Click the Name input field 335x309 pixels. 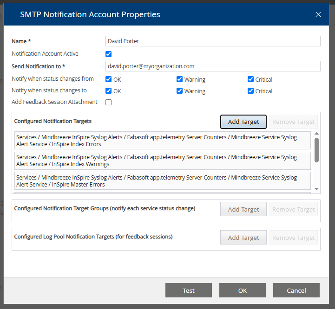coord(213,41)
